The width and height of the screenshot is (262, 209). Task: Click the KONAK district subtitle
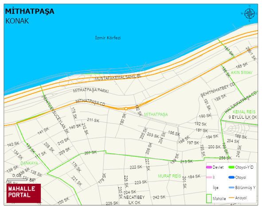[17, 21]
